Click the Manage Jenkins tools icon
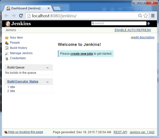 (x=7, y=53)
